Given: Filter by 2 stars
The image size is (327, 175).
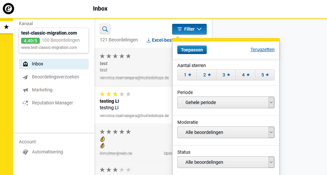Looking at the screenshot, I should pyautogui.click(x=207, y=75).
